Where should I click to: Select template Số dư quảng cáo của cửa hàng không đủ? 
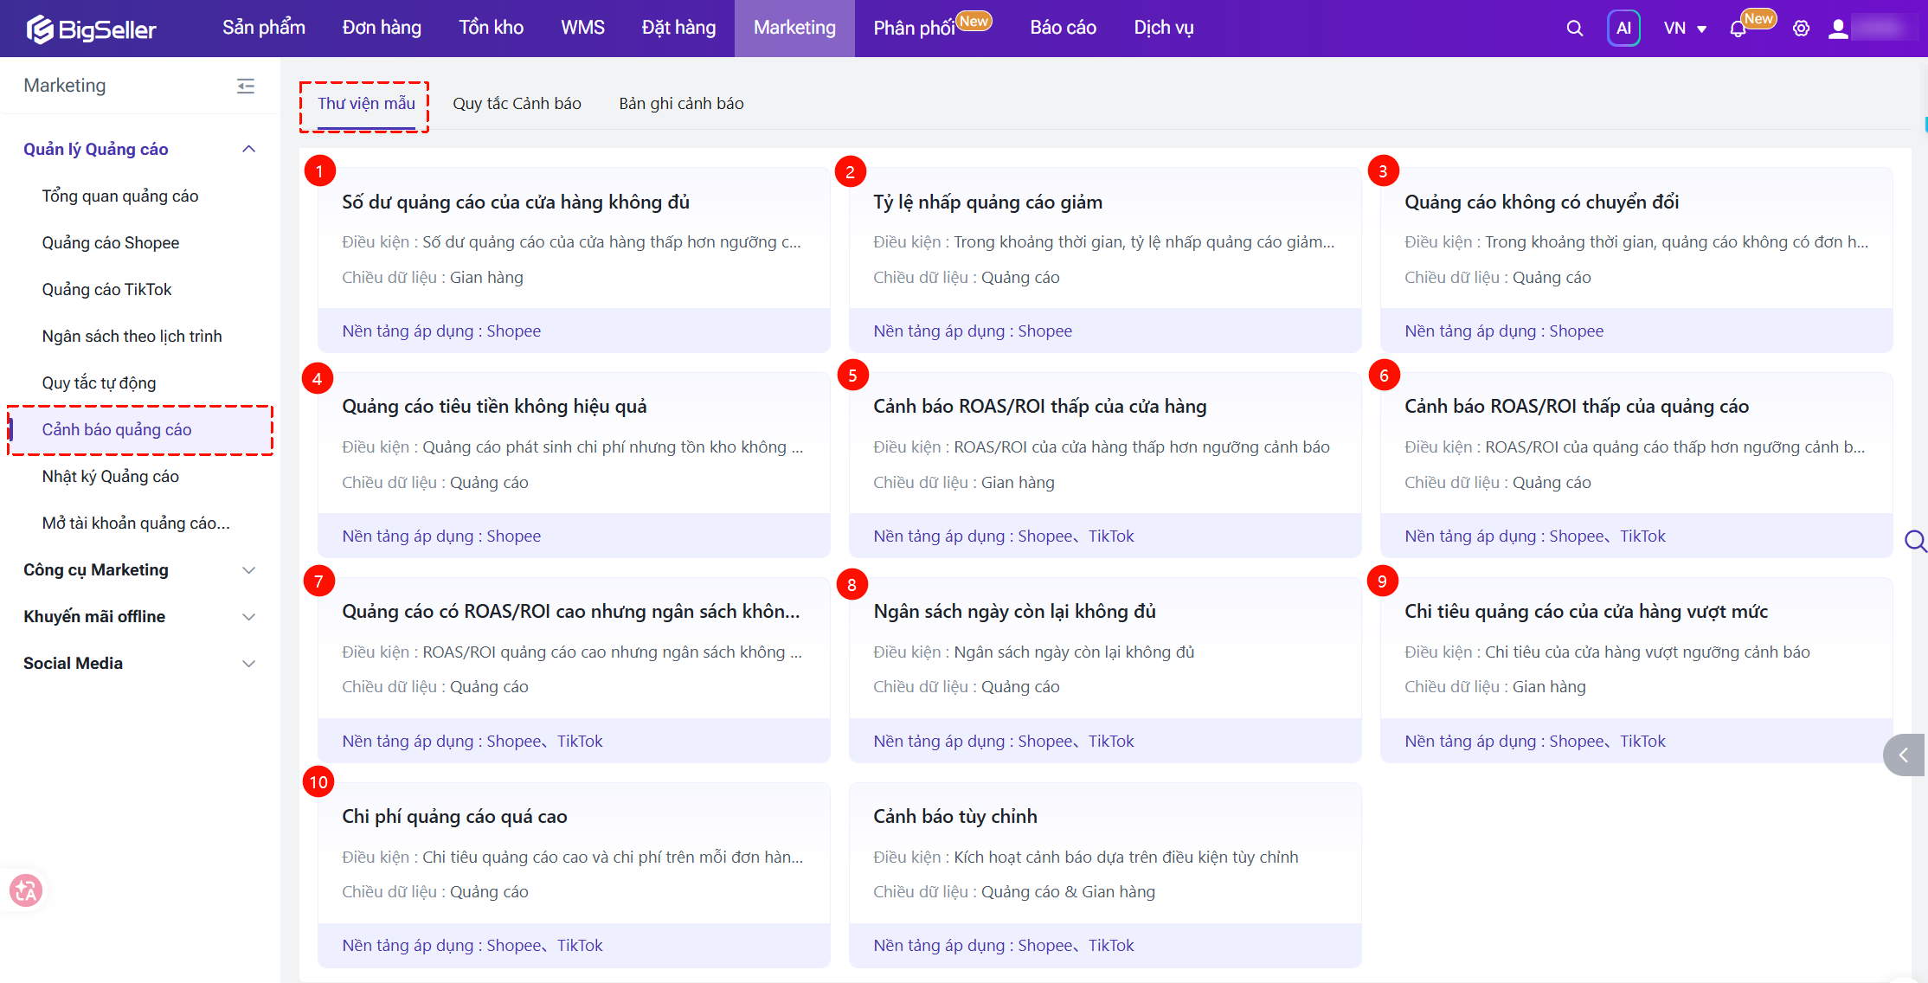[x=574, y=260]
